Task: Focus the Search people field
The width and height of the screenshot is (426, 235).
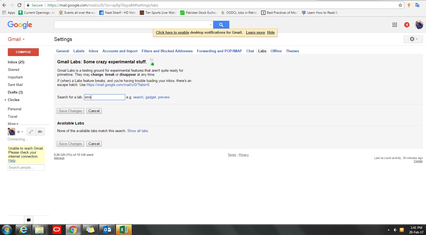Action: pyautogui.click(x=26, y=168)
